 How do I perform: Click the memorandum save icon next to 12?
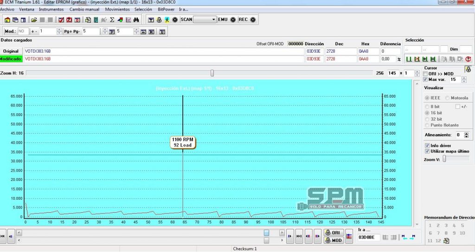(446, 241)
